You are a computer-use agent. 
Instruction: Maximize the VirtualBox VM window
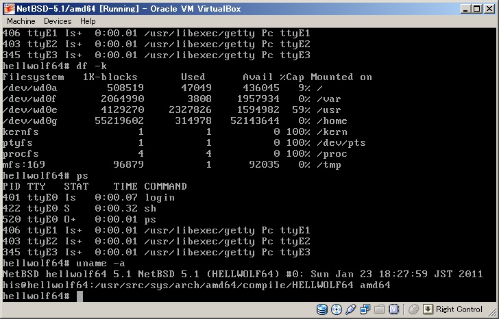[x=476, y=8]
